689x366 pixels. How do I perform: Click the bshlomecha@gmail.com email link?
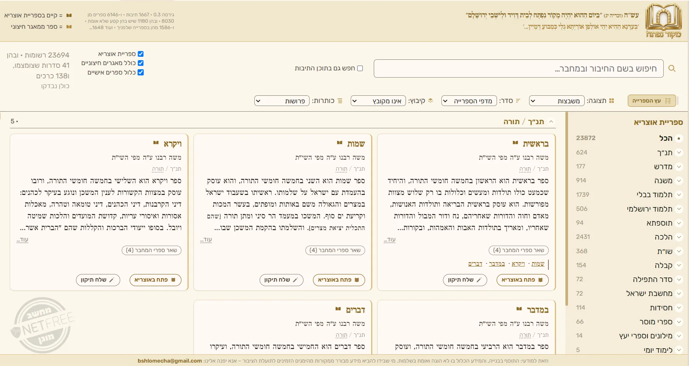pyautogui.click(x=170, y=361)
